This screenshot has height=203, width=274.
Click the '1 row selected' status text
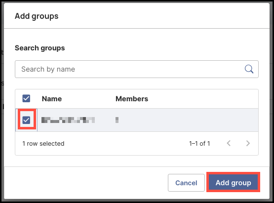43,144
